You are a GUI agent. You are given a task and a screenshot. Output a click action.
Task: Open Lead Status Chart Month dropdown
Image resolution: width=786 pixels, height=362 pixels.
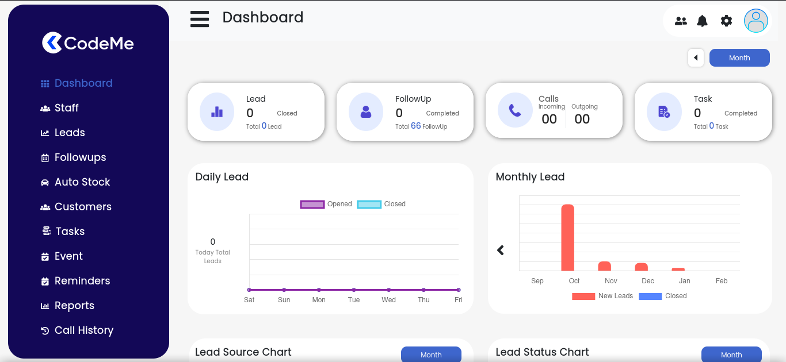pos(731,355)
